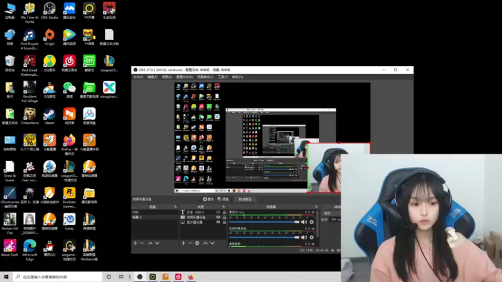This screenshot has width=502, height=282.
Task: Click the Windows taskbar search box
Action: click(x=58, y=277)
